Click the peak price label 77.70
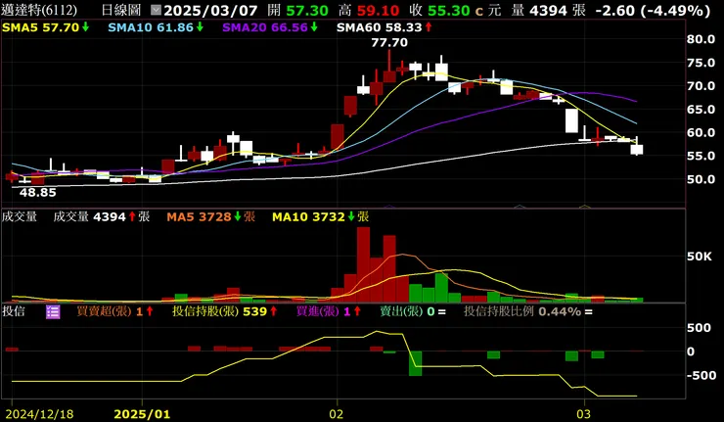 [389, 42]
